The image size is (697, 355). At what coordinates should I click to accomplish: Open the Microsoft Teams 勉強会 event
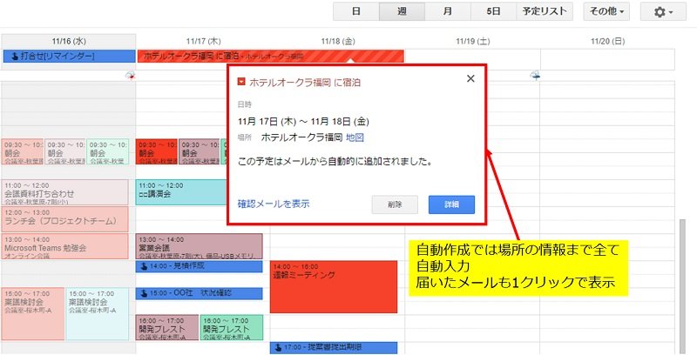pyautogui.click(x=64, y=246)
